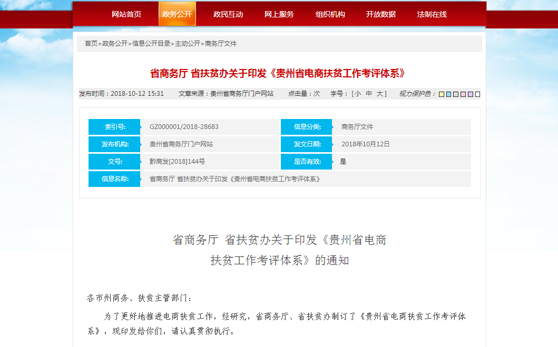Click the 政务公开 navigation tab
Image resolution: width=558 pixels, height=347 pixels.
(x=177, y=14)
